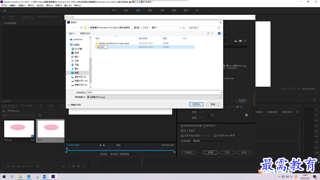The height and width of the screenshot is (180, 320).
Task: Open the file name combo box dropdown
Action: click(x=220, y=93)
